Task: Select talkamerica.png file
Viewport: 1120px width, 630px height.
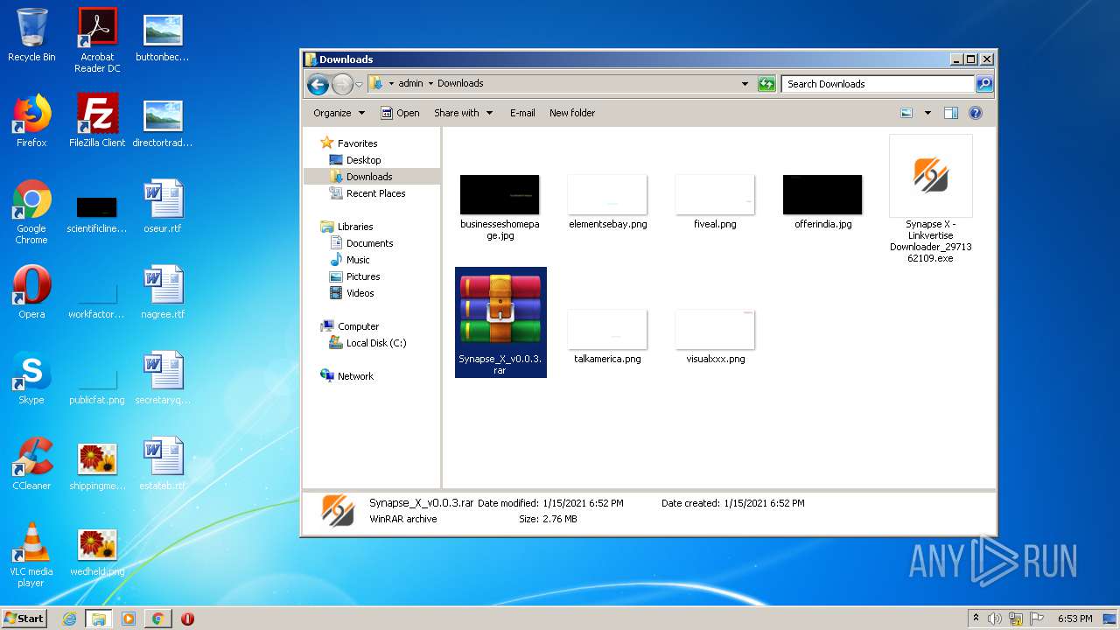Action: [x=607, y=336]
